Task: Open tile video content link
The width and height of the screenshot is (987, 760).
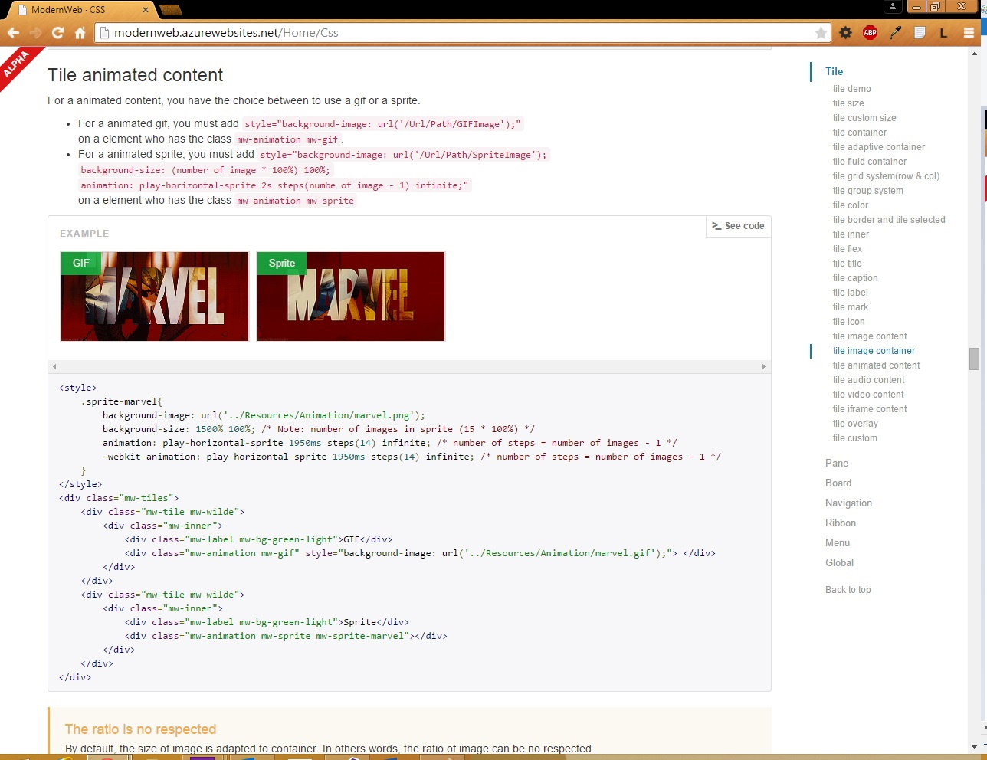Action: point(868,395)
